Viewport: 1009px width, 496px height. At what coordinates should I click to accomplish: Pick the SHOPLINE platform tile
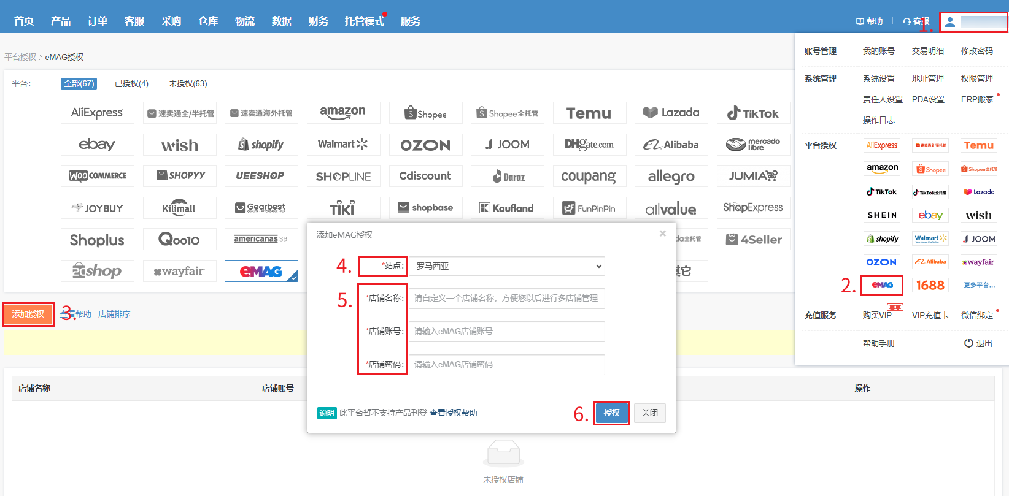point(343,176)
